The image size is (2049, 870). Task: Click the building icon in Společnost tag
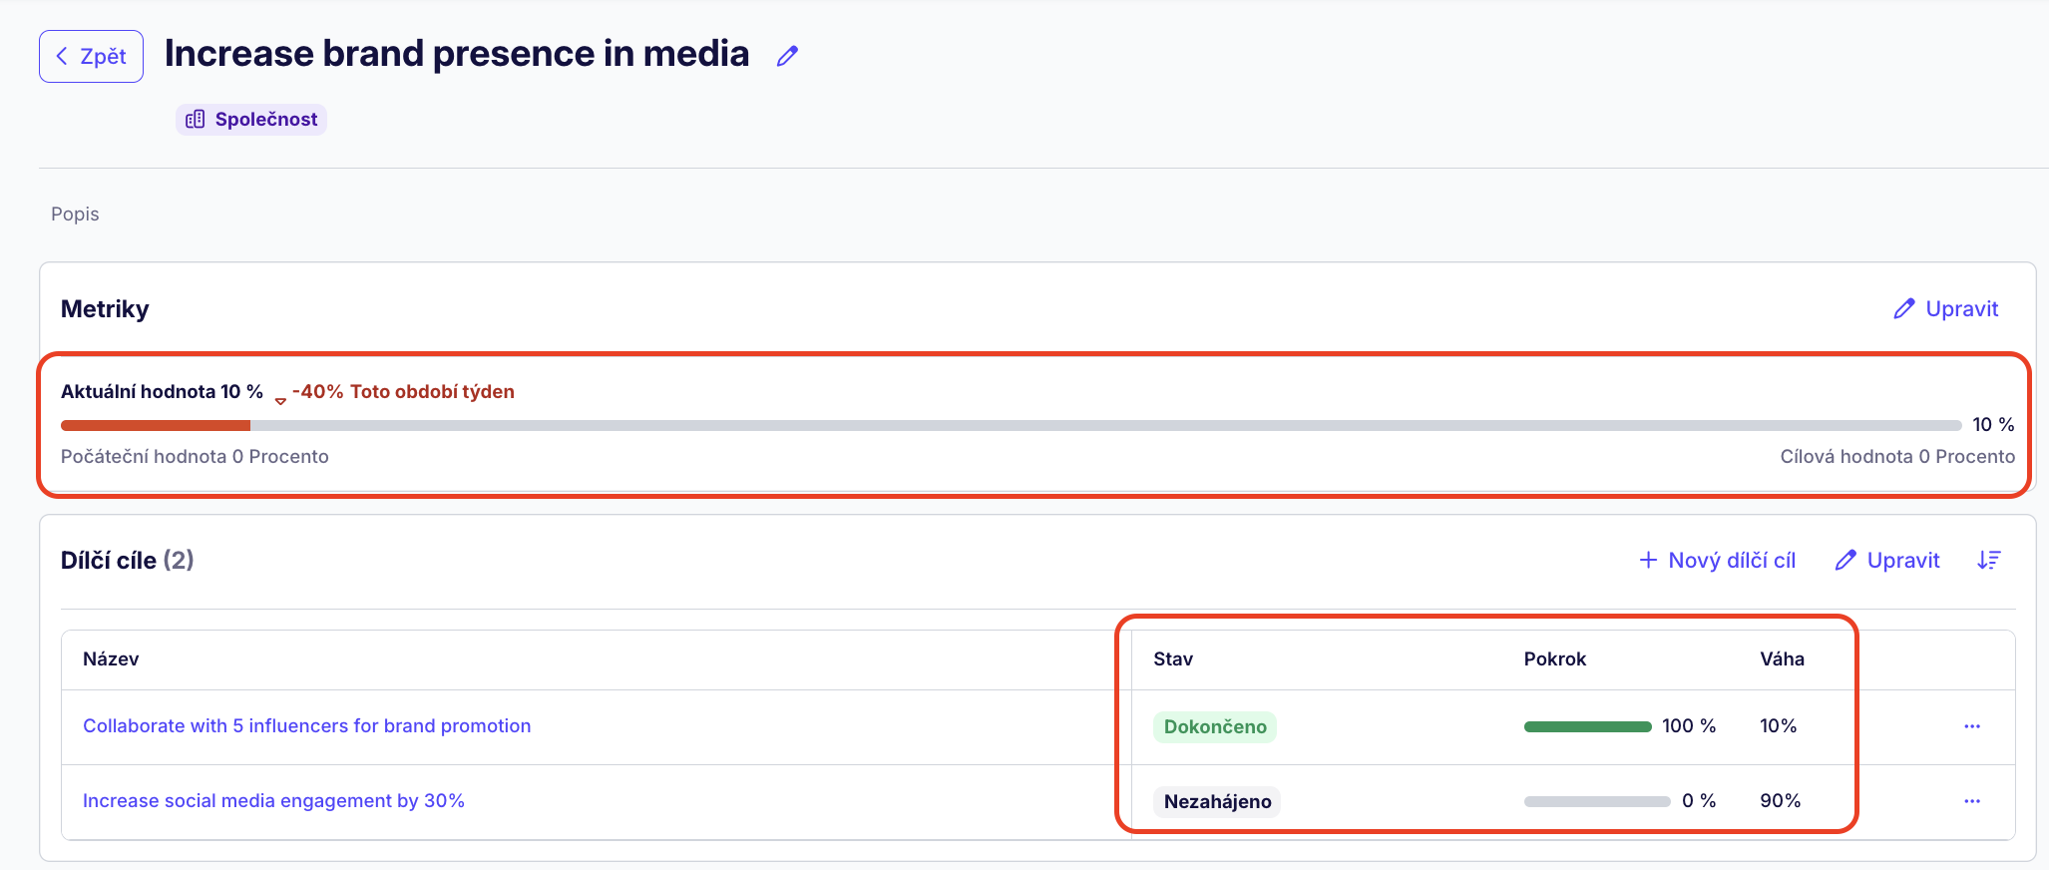pos(196,120)
